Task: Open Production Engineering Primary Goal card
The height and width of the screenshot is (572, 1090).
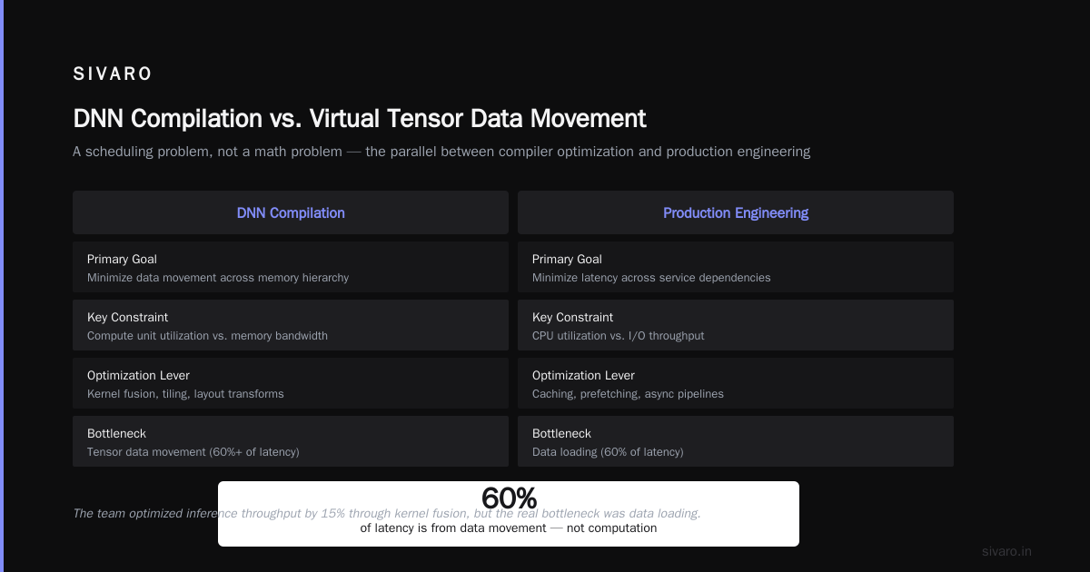Action: [736, 267]
